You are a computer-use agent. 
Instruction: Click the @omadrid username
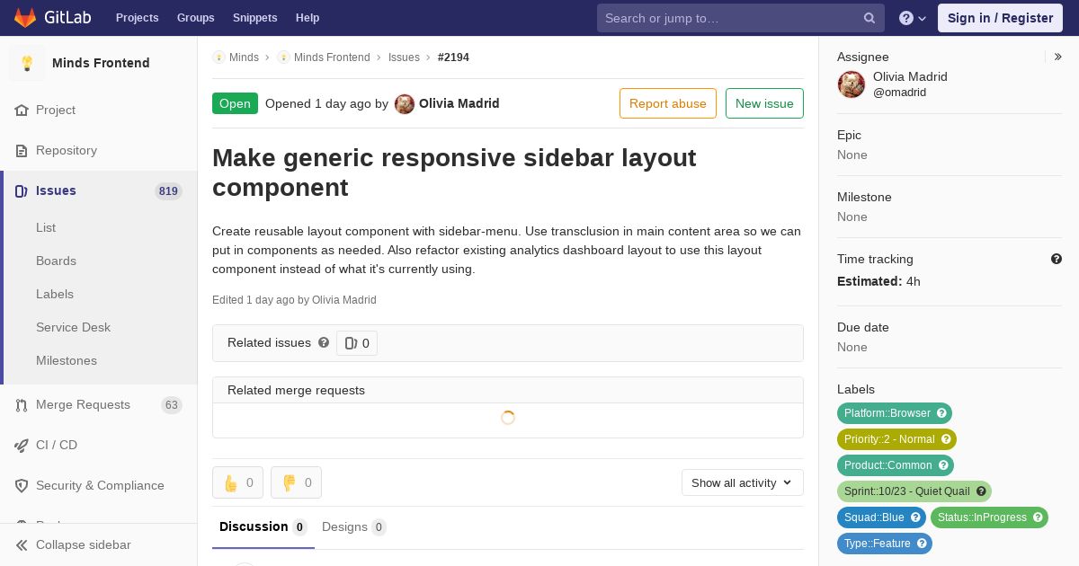click(899, 93)
